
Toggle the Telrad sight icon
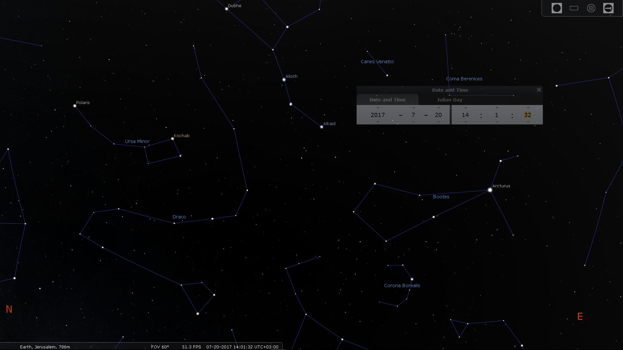(591, 8)
